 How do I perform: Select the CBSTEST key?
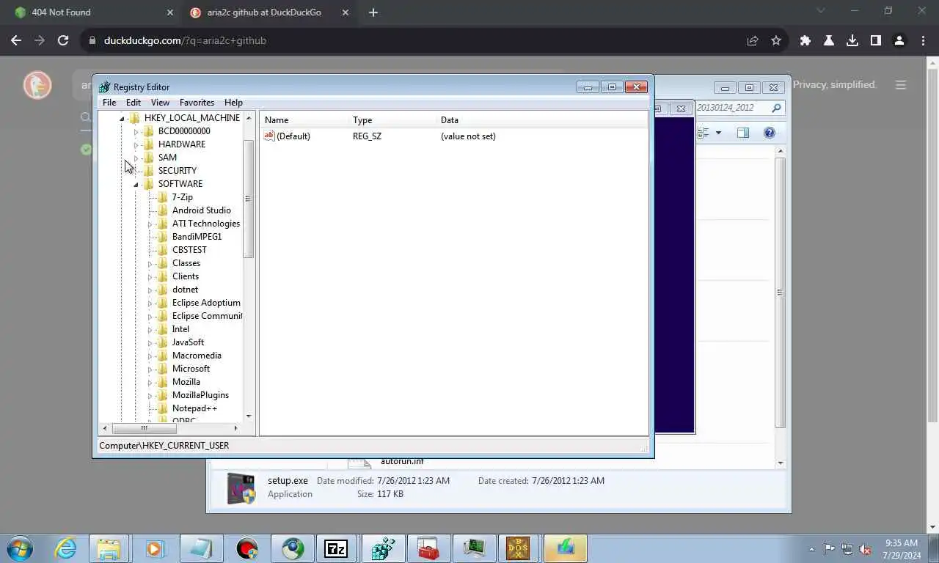click(189, 250)
